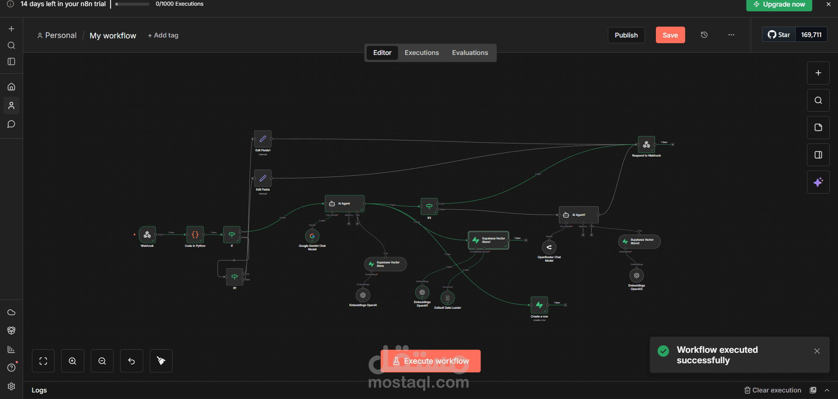Click the Logs panel header label

pyautogui.click(x=39, y=390)
